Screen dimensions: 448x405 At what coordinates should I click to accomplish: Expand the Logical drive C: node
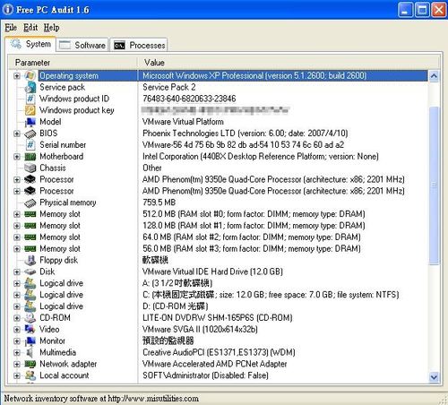coord(17,295)
